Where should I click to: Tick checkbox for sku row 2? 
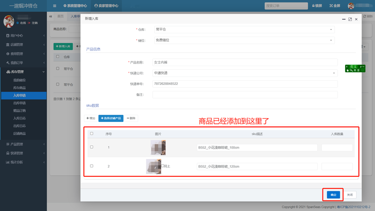tap(91, 166)
